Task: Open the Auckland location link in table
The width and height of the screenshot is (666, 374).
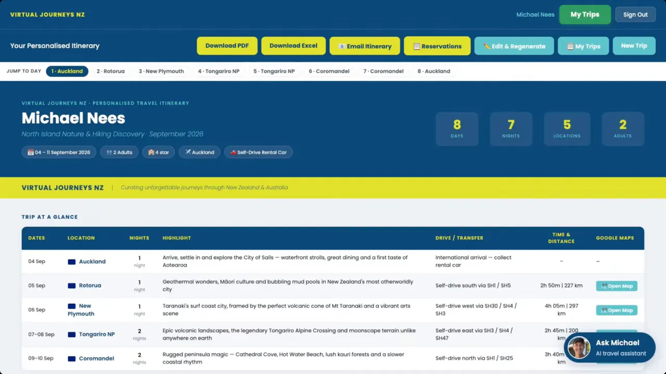Action: [x=92, y=262]
